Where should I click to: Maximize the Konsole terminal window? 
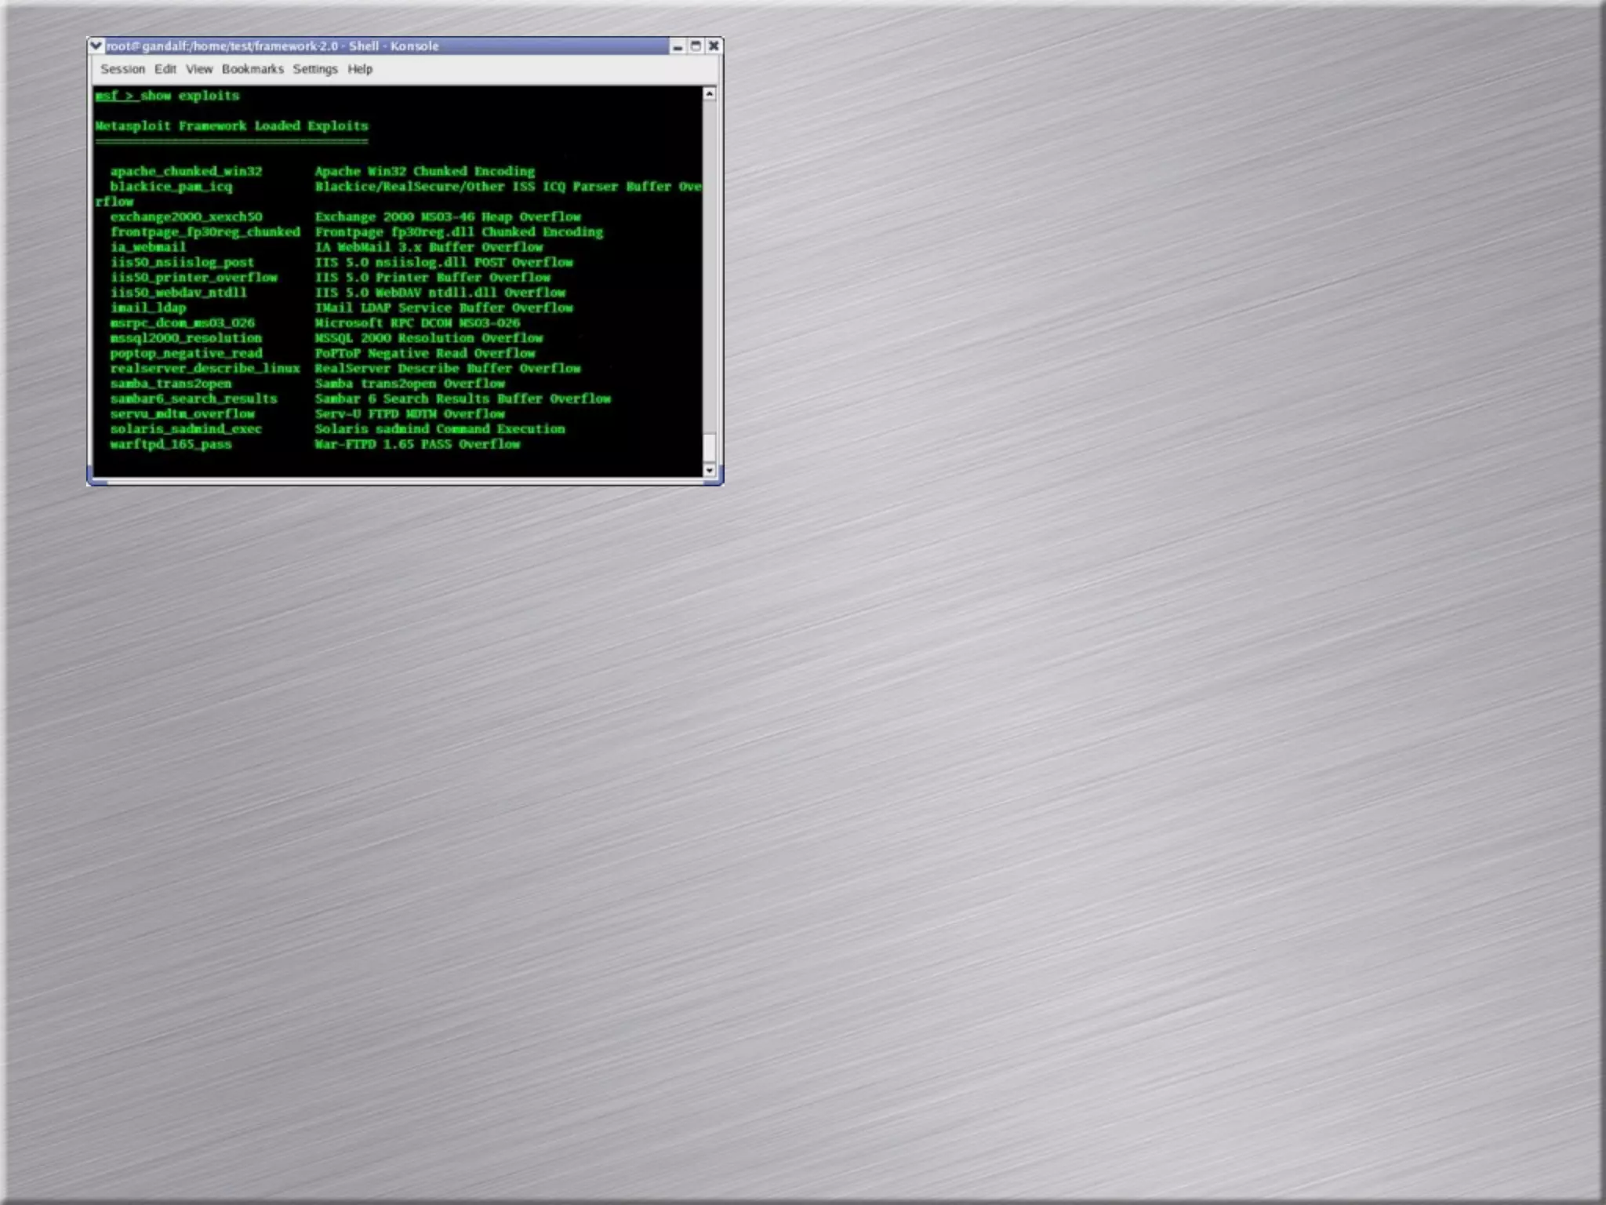(696, 46)
